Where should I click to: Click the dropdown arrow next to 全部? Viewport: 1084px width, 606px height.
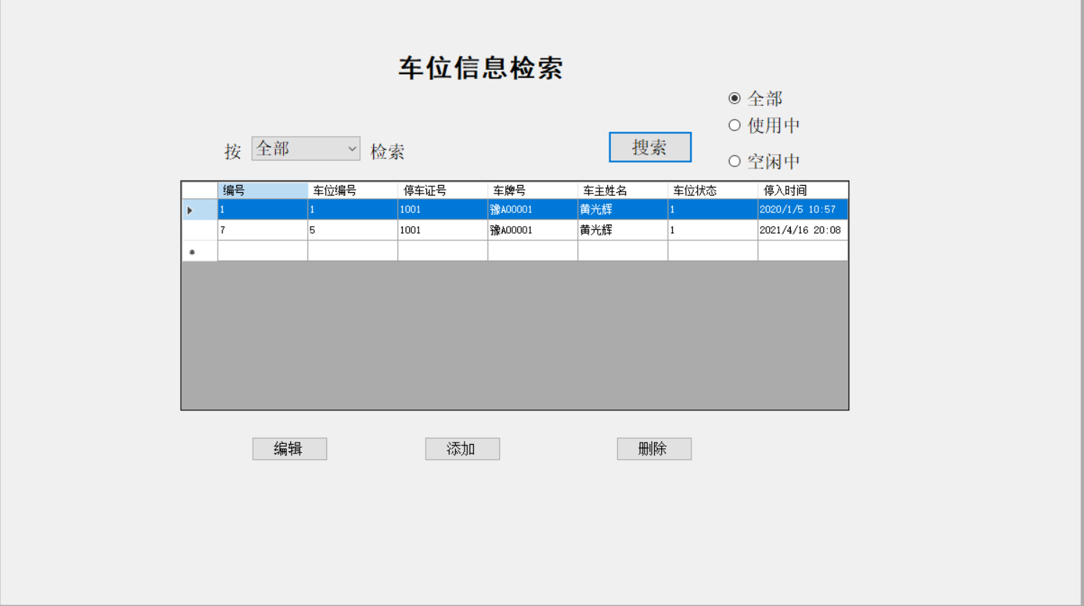pos(351,148)
